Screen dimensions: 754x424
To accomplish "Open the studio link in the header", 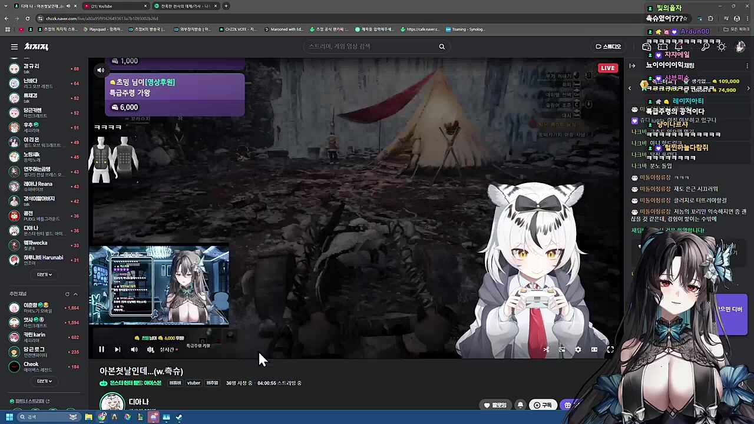I will (609, 47).
